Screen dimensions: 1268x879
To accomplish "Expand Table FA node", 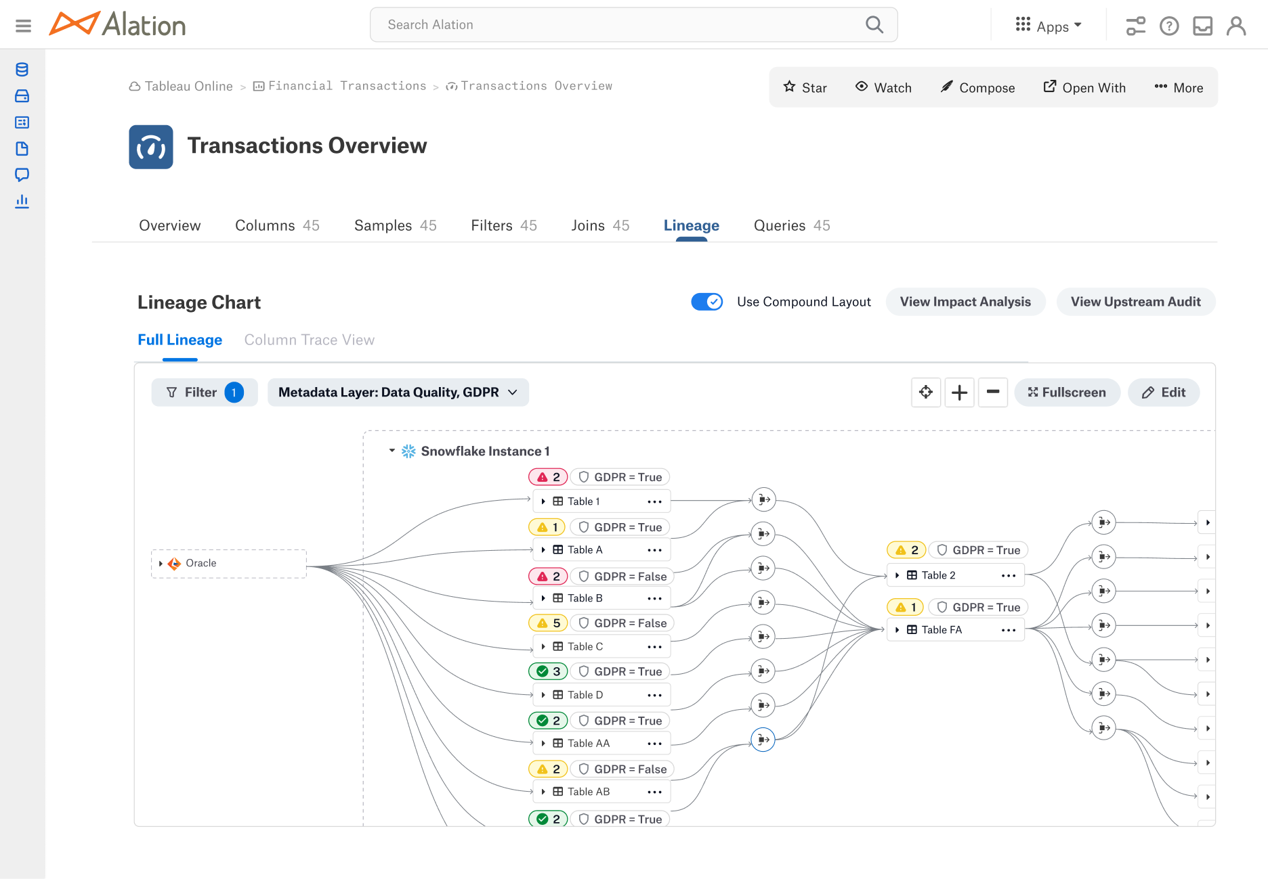I will point(897,630).
